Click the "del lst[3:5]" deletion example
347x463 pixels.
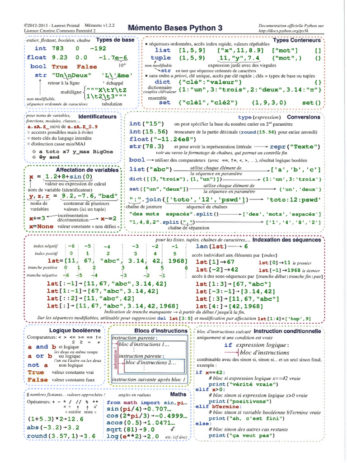(x=175, y=319)
